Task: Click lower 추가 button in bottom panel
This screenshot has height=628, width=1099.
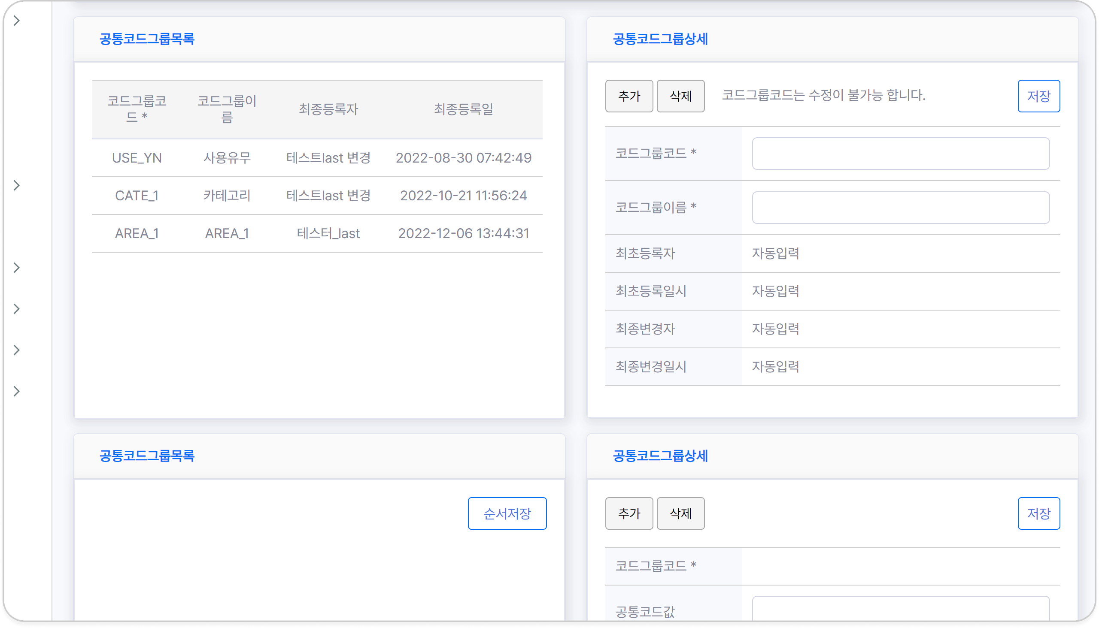Action: click(628, 513)
